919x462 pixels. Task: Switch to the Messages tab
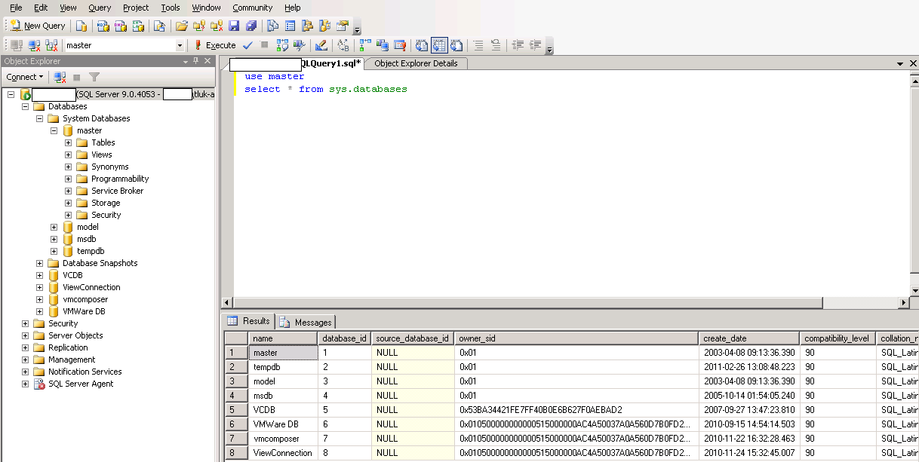tap(306, 322)
